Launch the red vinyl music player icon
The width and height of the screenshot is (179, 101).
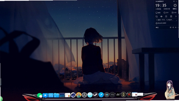click(129, 94)
